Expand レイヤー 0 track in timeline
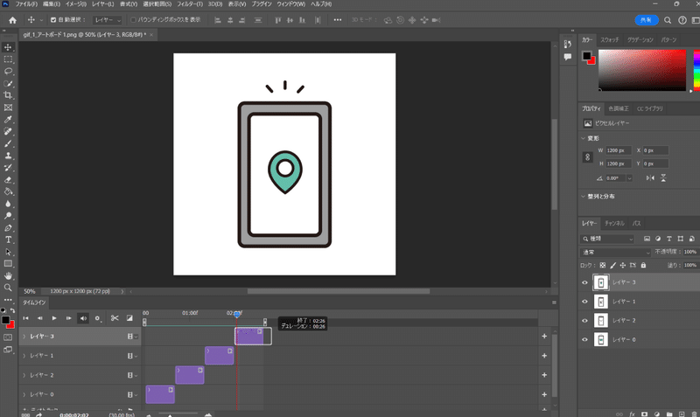The image size is (700, 417). pyautogui.click(x=24, y=394)
